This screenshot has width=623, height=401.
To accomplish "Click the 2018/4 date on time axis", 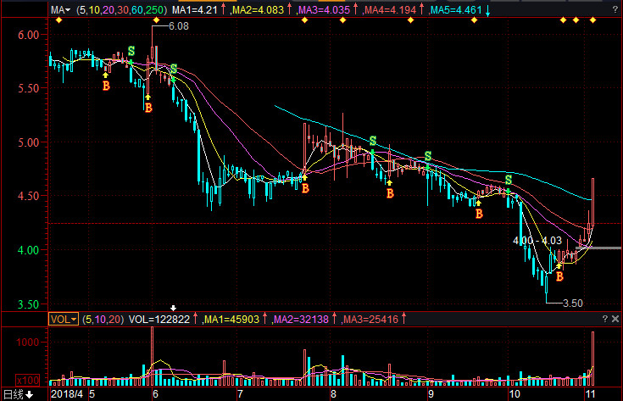I will (x=67, y=394).
